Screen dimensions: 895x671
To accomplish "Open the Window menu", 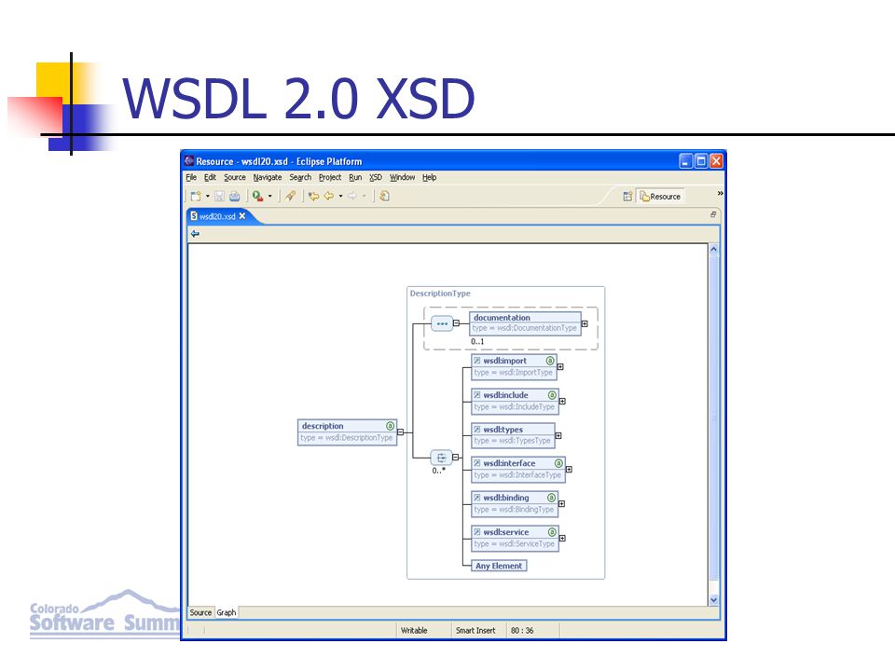I will 403,177.
